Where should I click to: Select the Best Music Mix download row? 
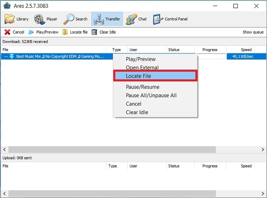click(133, 56)
